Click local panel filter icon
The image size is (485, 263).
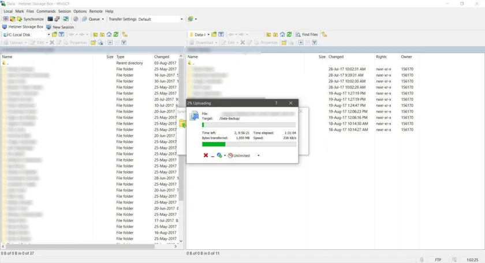(x=62, y=34)
